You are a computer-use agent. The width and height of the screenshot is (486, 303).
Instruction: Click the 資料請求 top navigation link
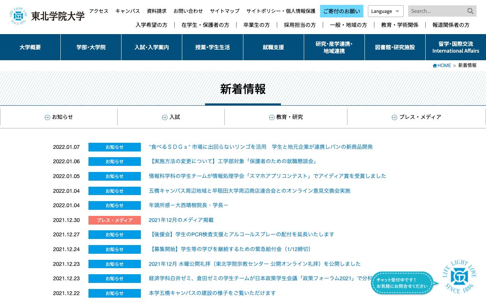156,11
